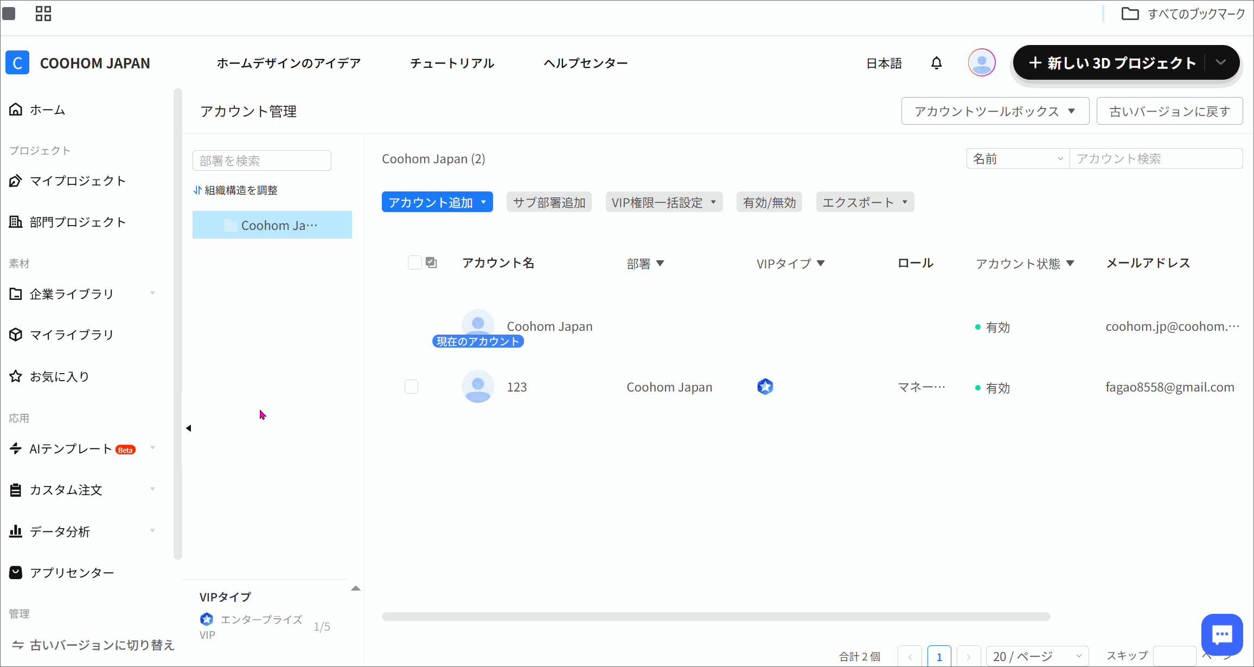Click the VIP badge icon in row 123
This screenshot has height=667, width=1254.
click(765, 387)
